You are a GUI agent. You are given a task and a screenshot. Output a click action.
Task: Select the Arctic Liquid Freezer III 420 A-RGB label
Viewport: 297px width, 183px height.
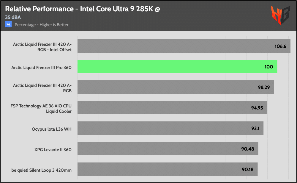(x=42, y=88)
